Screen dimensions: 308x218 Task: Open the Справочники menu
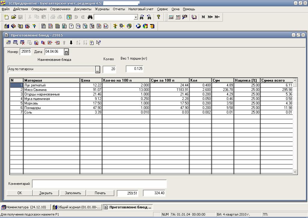(x=60, y=9)
